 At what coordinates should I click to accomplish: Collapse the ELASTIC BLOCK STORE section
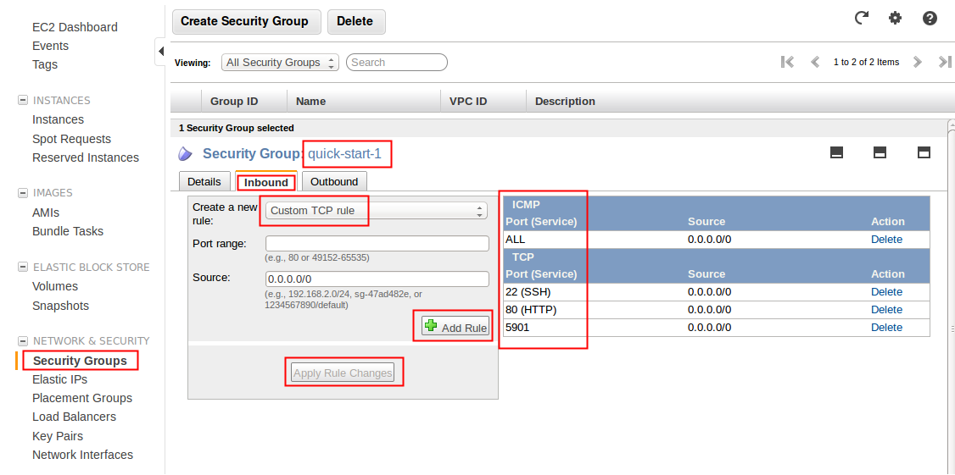(x=23, y=268)
